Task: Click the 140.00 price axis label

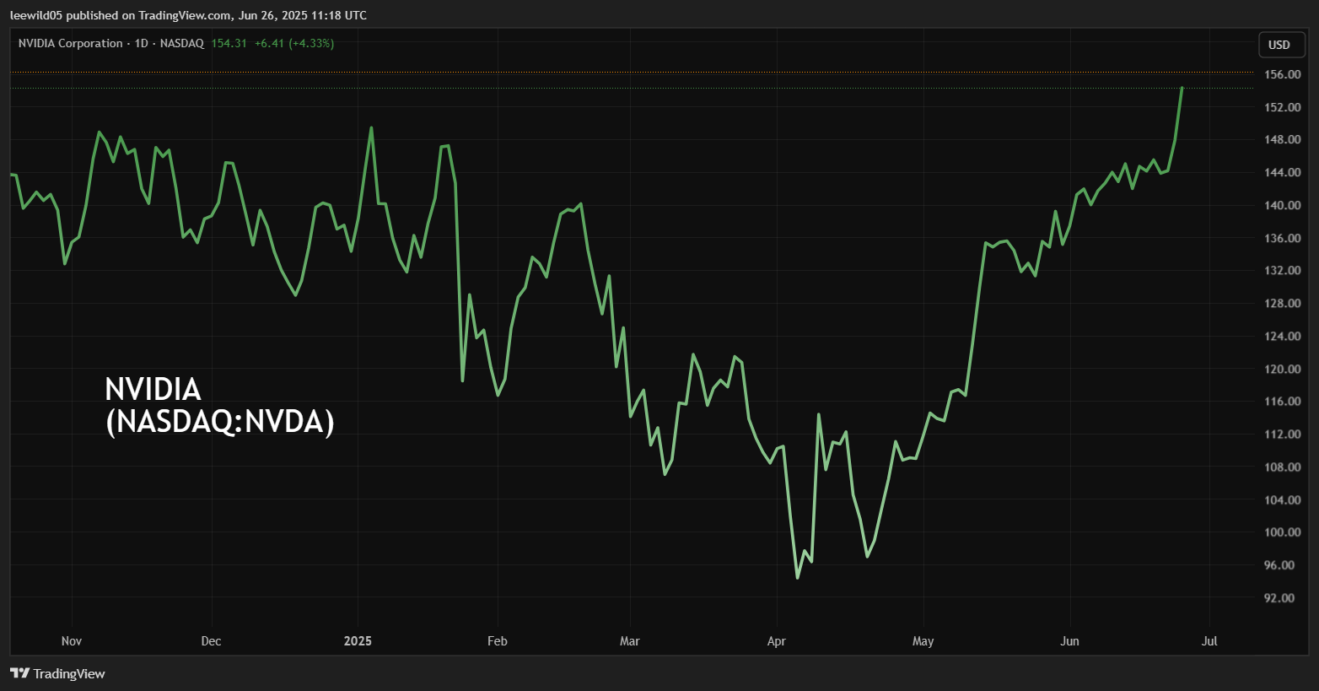Action: click(1282, 205)
